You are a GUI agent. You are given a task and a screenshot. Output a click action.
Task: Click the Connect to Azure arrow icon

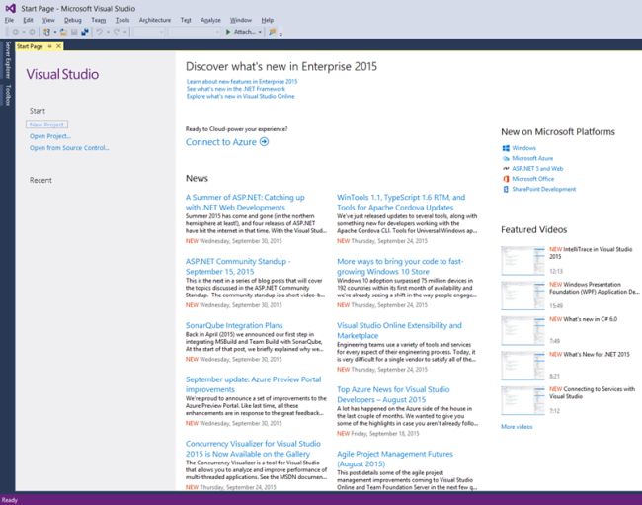pyautogui.click(x=264, y=142)
